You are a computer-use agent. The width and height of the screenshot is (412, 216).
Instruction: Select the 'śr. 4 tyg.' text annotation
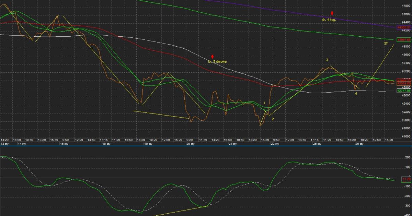(x=329, y=20)
